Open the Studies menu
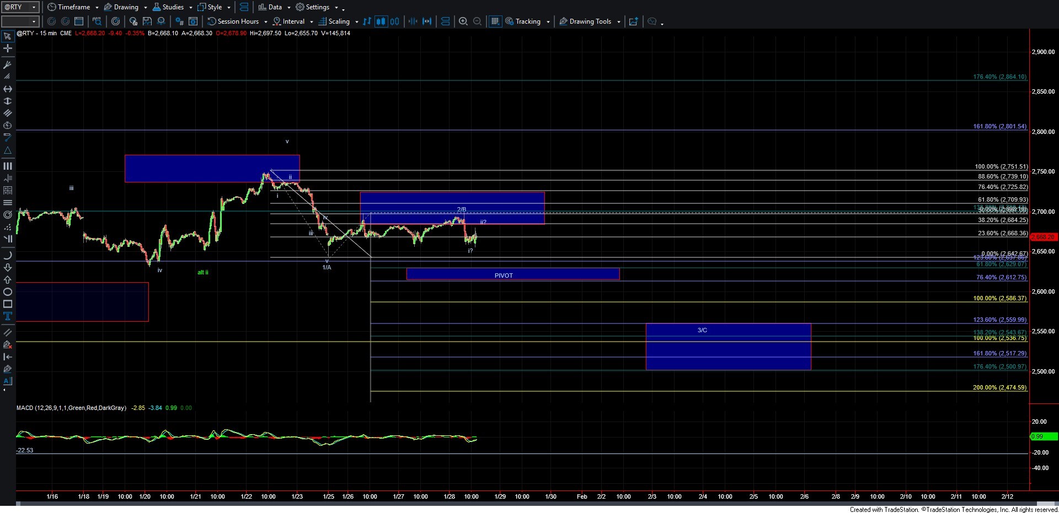Image resolution: width=1059 pixels, height=513 pixels. (172, 7)
